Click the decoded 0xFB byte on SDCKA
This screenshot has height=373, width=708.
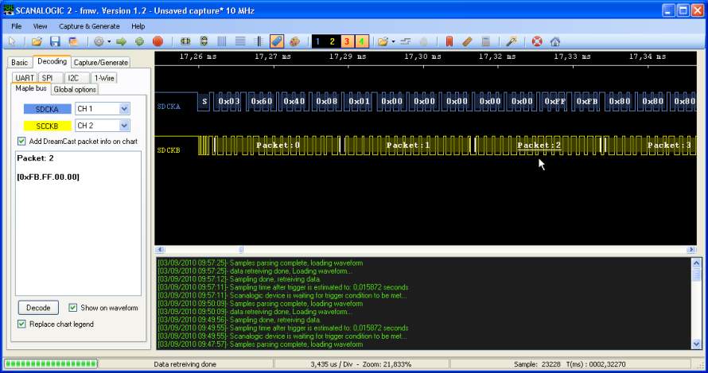[x=587, y=101]
